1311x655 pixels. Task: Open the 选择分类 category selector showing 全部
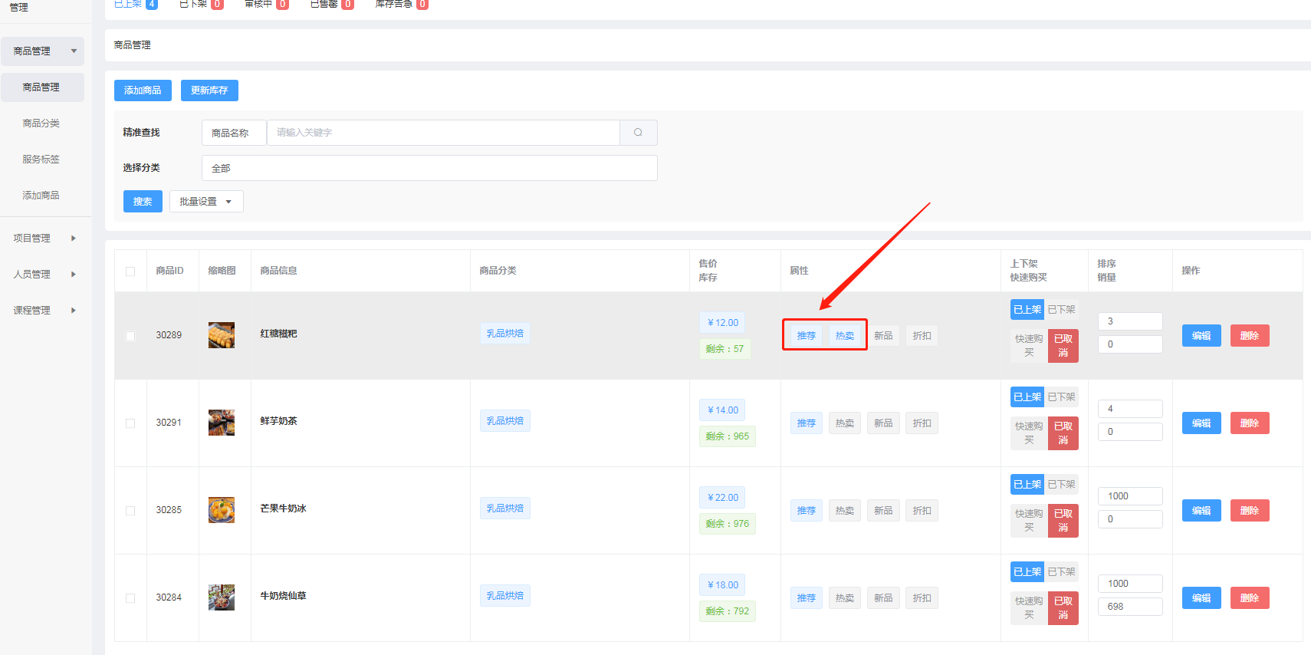coord(429,168)
